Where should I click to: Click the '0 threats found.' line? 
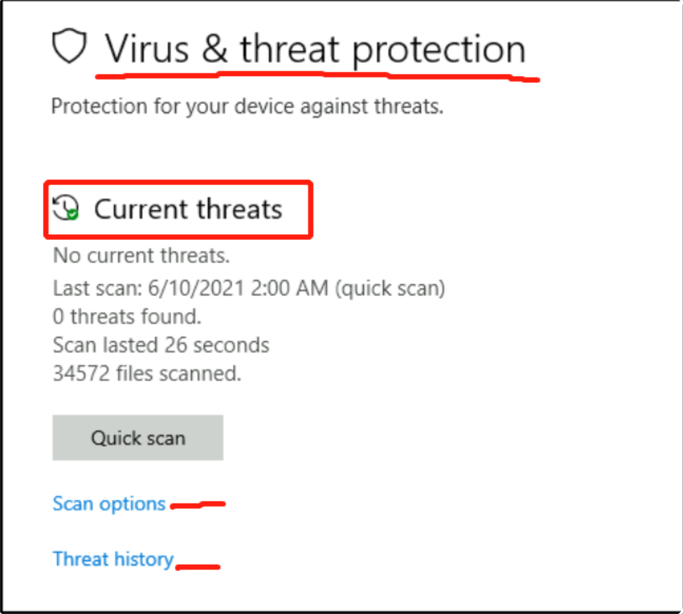(x=127, y=316)
